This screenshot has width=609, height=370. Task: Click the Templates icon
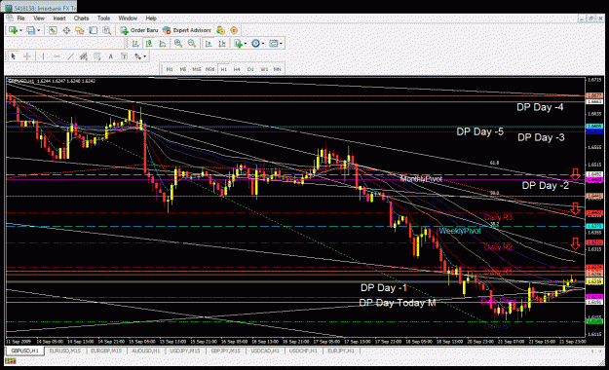point(274,44)
